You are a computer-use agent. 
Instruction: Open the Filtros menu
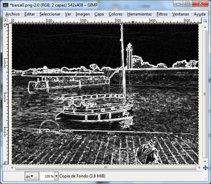(x=162, y=14)
